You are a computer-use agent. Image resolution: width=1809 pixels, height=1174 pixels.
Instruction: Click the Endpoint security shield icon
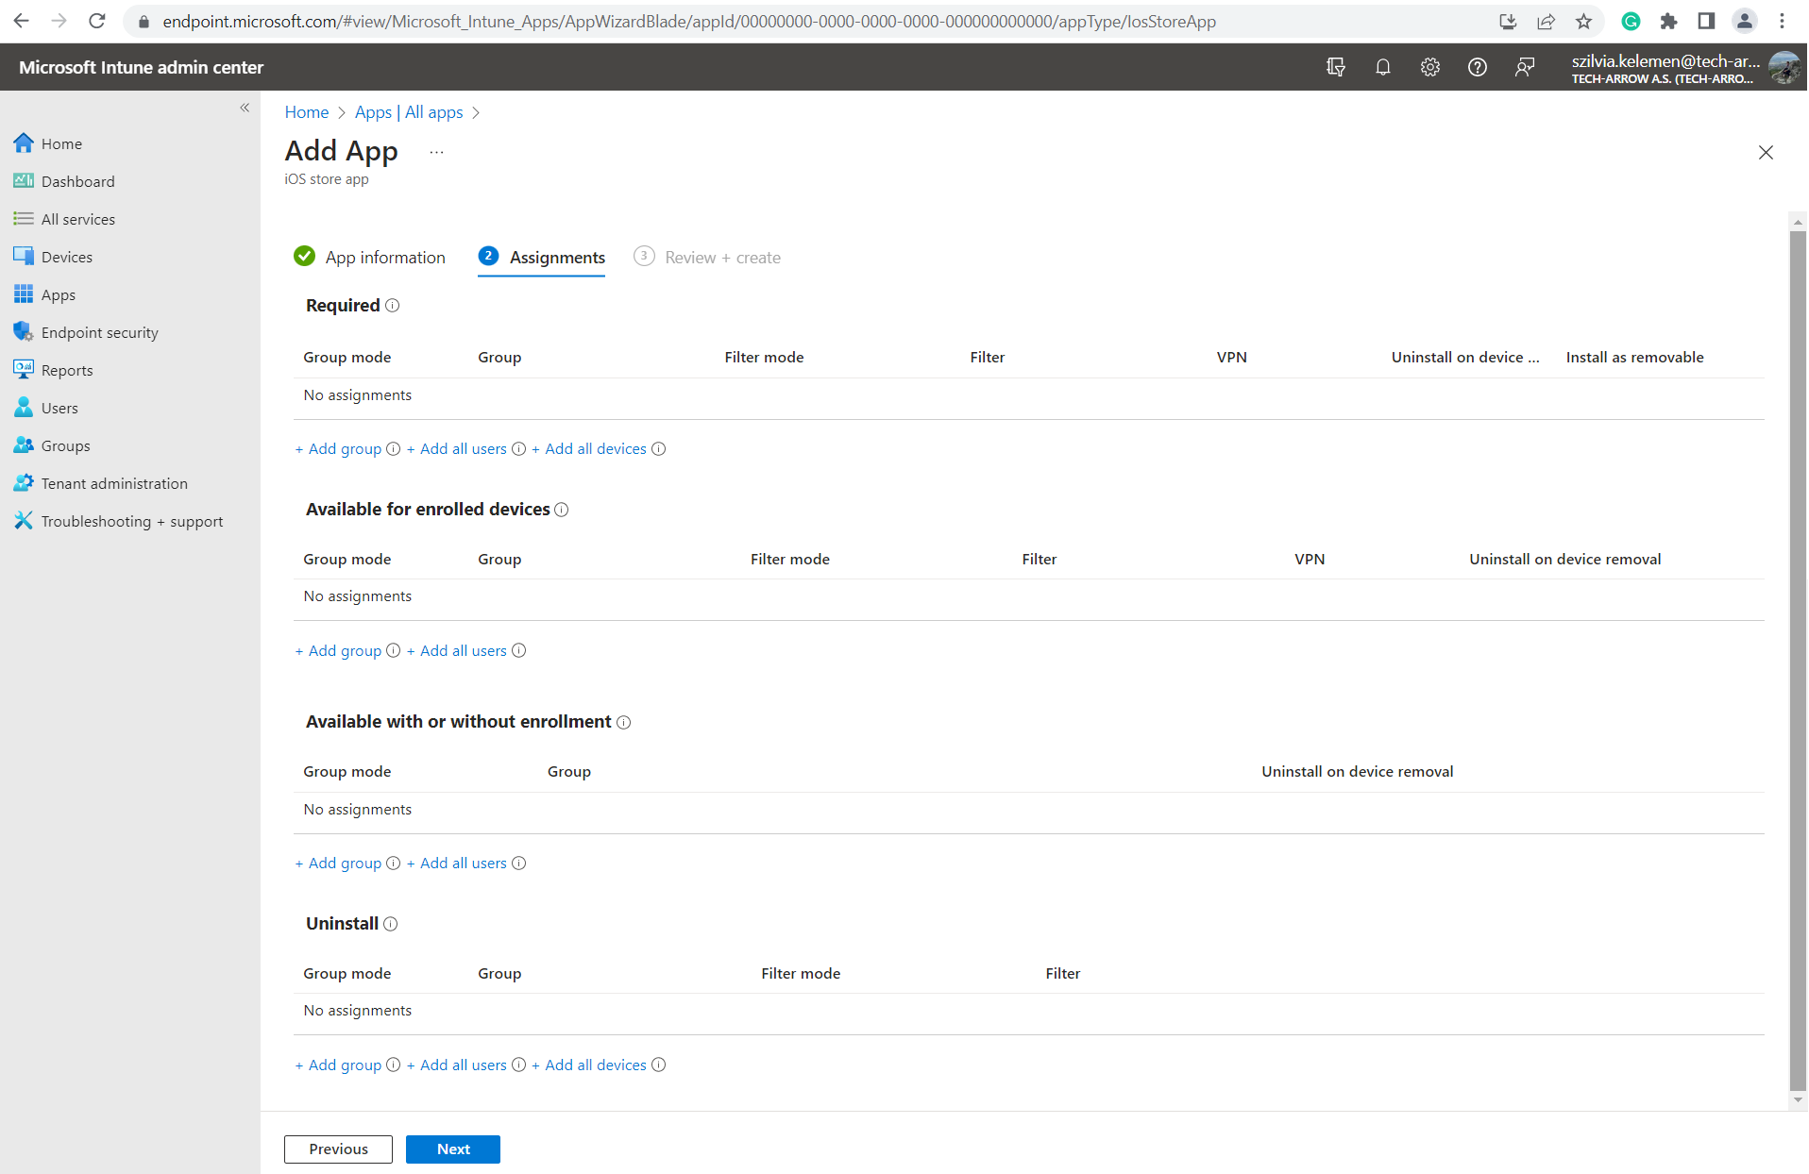(23, 332)
